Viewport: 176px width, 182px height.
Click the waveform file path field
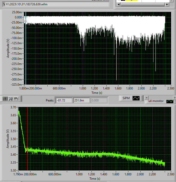click(x=57, y=5)
